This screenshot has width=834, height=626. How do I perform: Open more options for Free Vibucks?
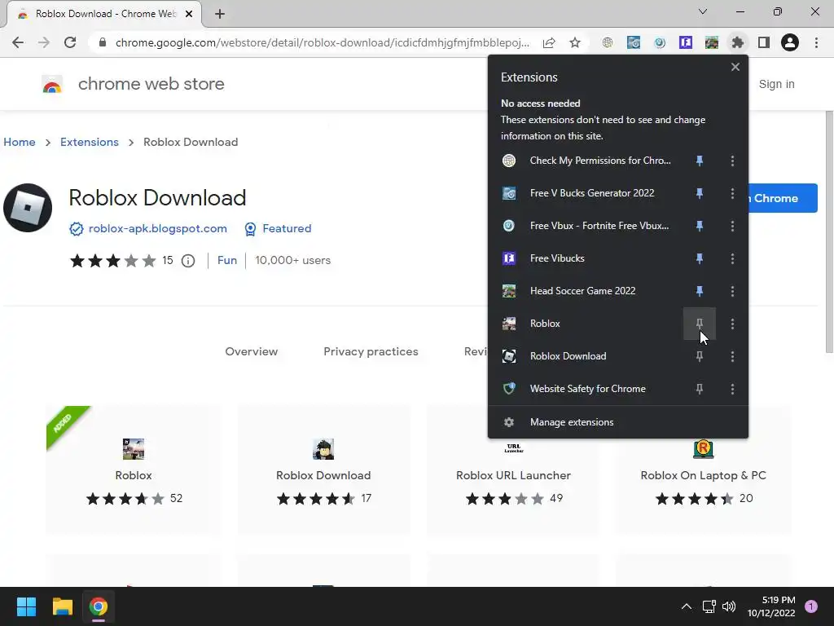(x=732, y=258)
